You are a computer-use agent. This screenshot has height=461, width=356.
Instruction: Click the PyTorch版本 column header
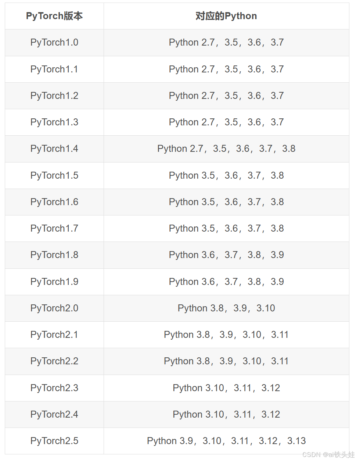click(x=54, y=16)
